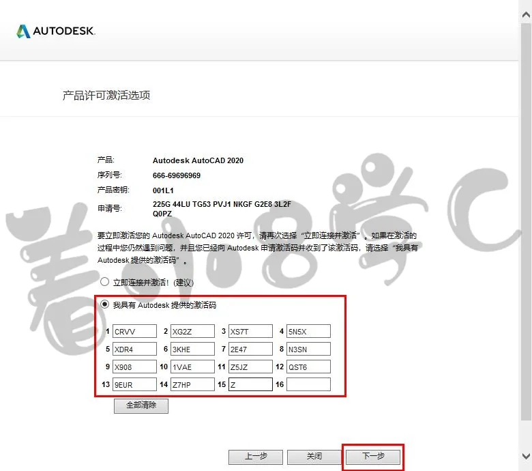Click activation code field 4 containing 5N5X

pyautogui.click(x=308, y=331)
